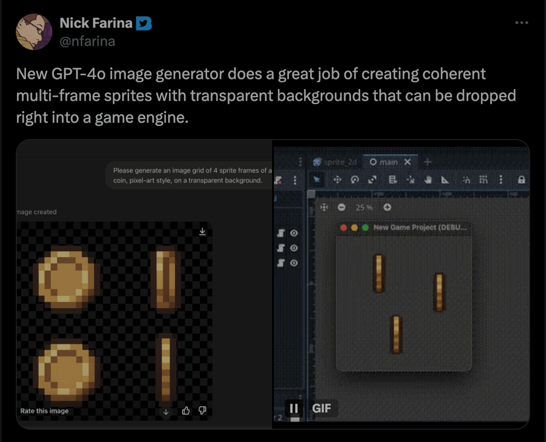Click the lowest coin in game window
This screenshot has height=442, width=546.
point(396,334)
